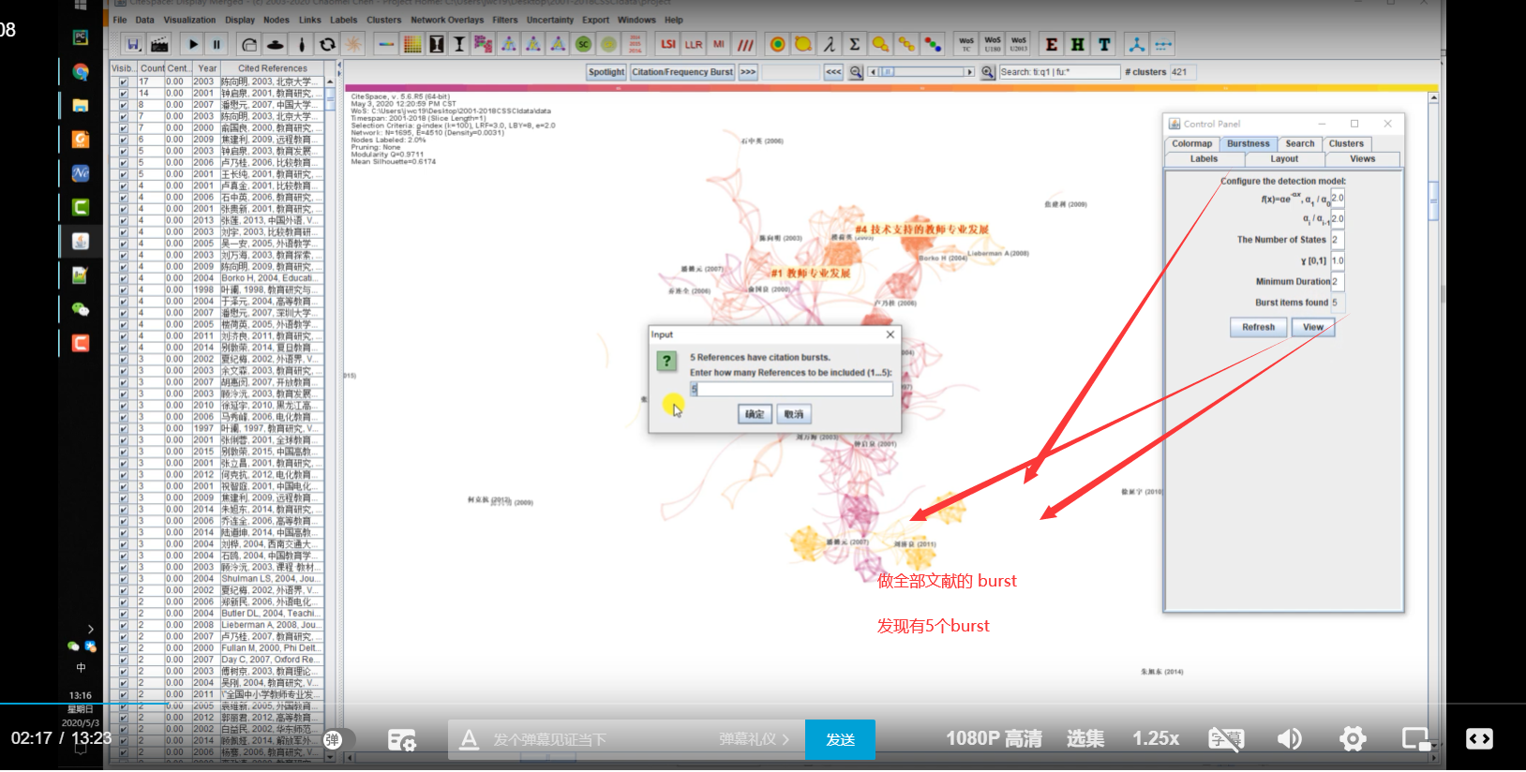Viewport: 1526px width, 772px height.
Task: Click the Search ti:q1 field
Action: coord(1059,72)
